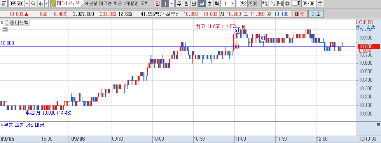This screenshot has width=381, height=143.
Task: Click the interval value 1 field
Action: point(225,3)
